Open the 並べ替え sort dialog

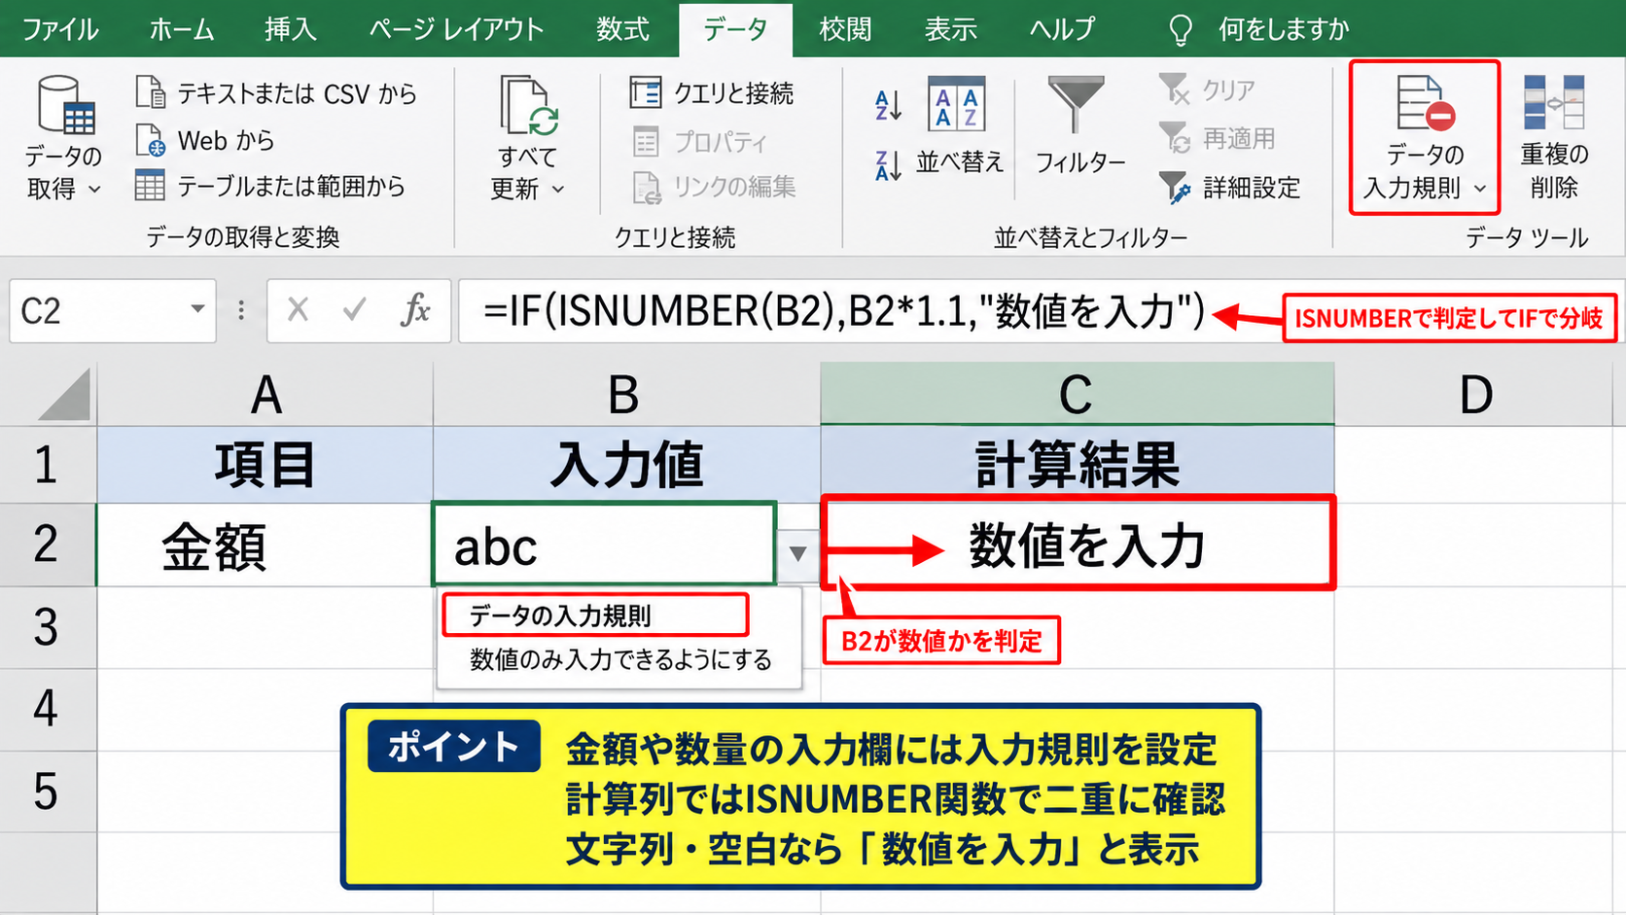point(958,125)
